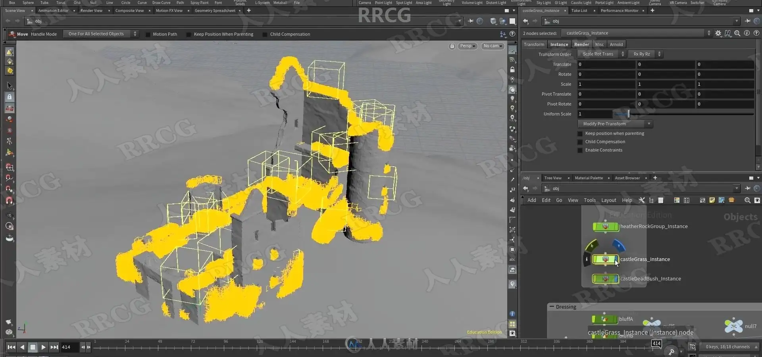The image size is (762, 357).
Task: Select the heatherRockGroup_Instance node
Action: click(606, 226)
